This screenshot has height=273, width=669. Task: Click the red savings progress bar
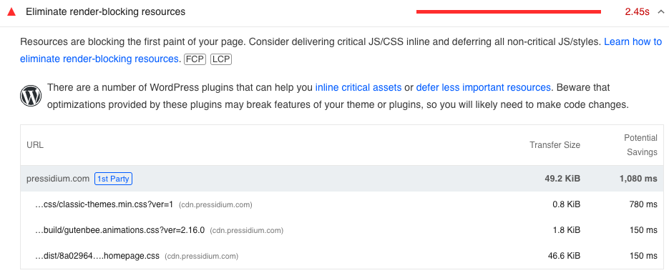click(x=509, y=12)
